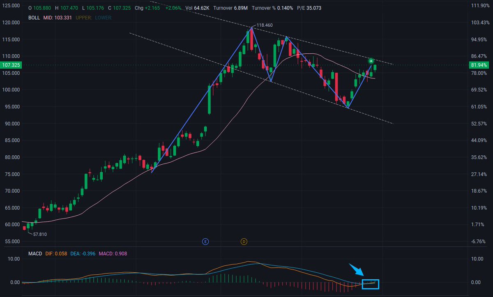
Task: Click the dividend 'D' event marker
Action: pyautogui.click(x=244, y=242)
